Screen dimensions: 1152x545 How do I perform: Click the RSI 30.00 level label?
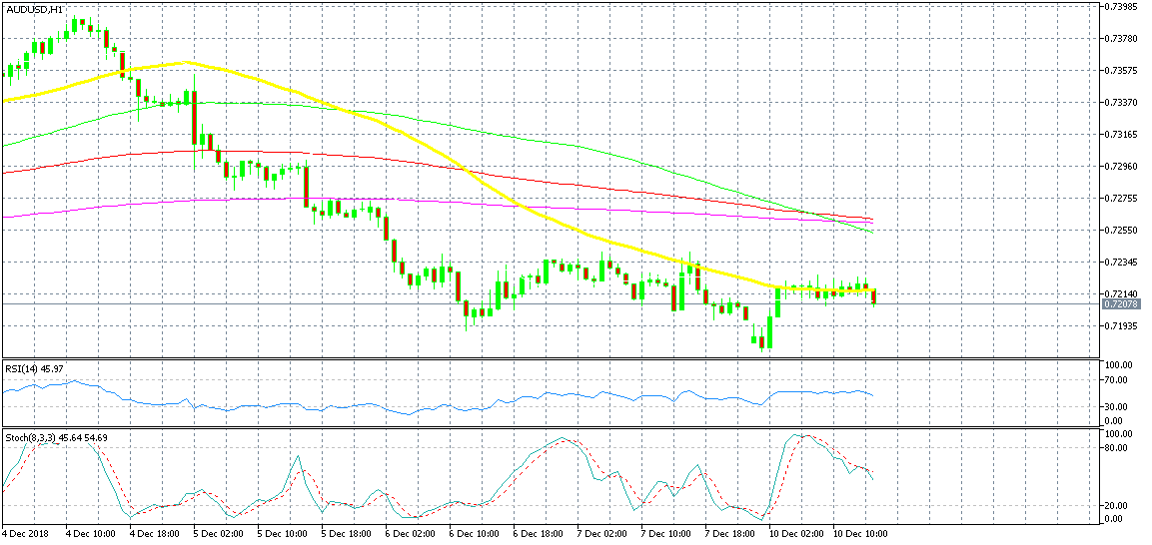click(x=1114, y=407)
